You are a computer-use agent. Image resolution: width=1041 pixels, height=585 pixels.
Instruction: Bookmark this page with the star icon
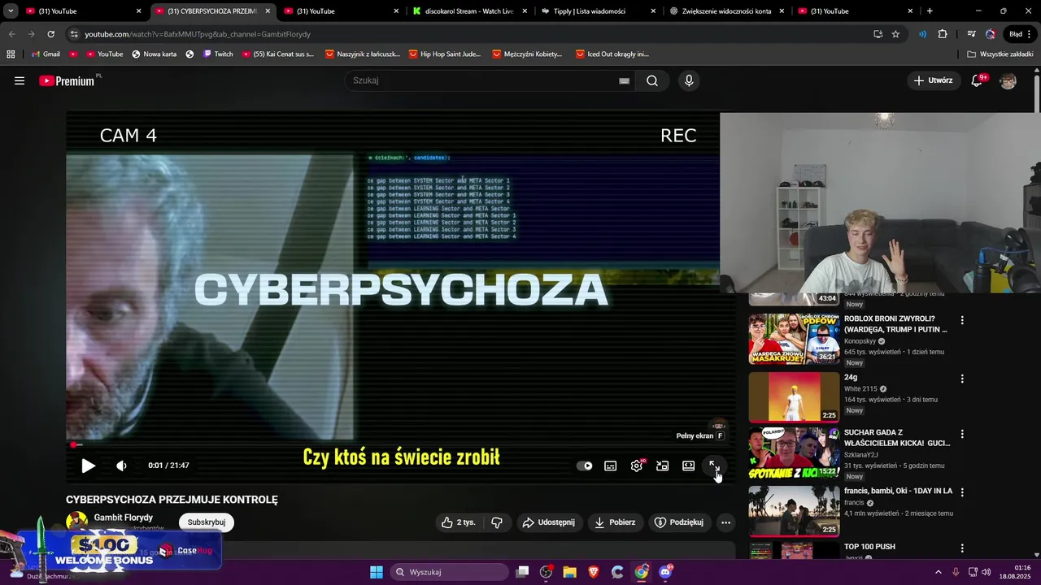pyautogui.click(x=895, y=34)
